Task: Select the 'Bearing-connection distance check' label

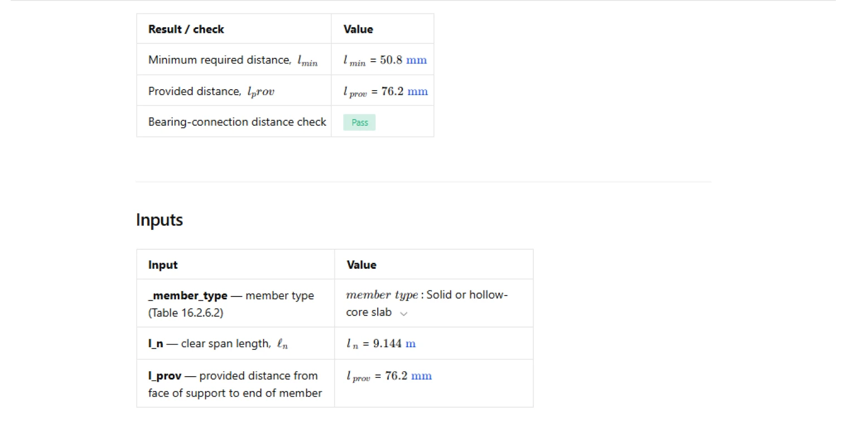Action: coord(237,122)
